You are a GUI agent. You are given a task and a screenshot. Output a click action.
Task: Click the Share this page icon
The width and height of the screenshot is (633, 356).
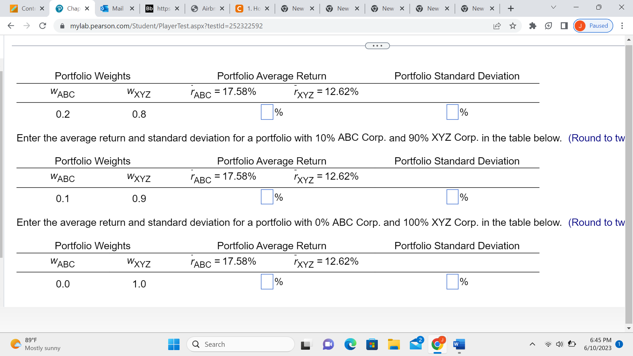pyautogui.click(x=497, y=26)
